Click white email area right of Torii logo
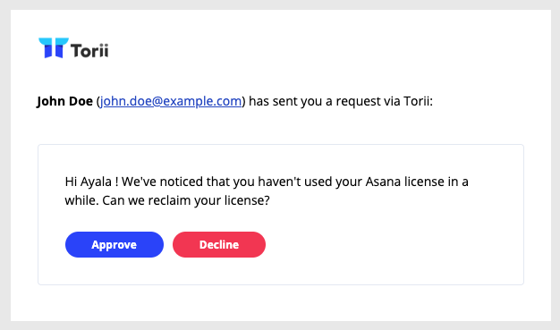 click(x=321, y=48)
